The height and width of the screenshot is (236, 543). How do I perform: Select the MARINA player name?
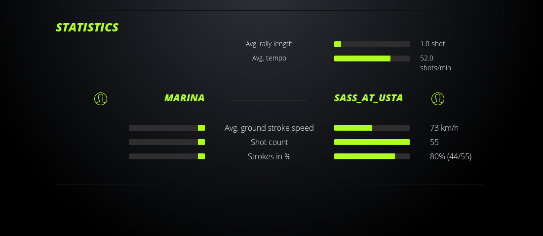click(x=184, y=98)
